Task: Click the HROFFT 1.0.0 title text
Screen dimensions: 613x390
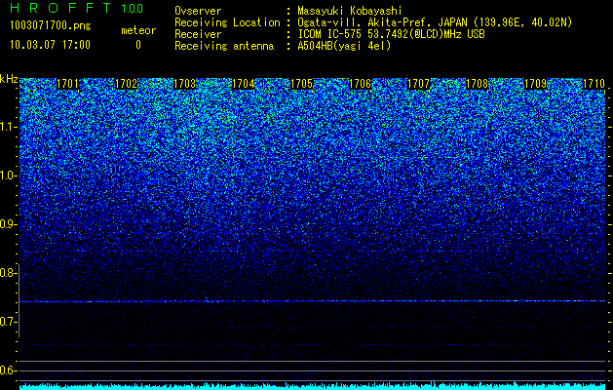Action: tap(77, 8)
